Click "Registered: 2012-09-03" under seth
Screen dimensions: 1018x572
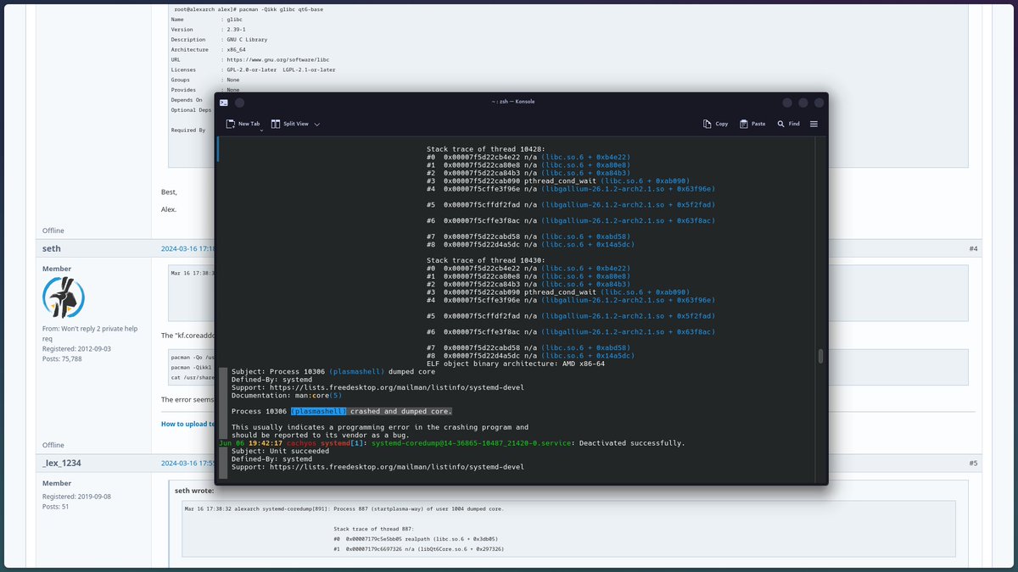point(75,348)
